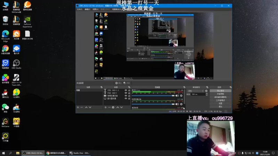Viewport: 278px width, 156px height.
Task: Enable 工作室模式 studio mode
Action: (220, 100)
